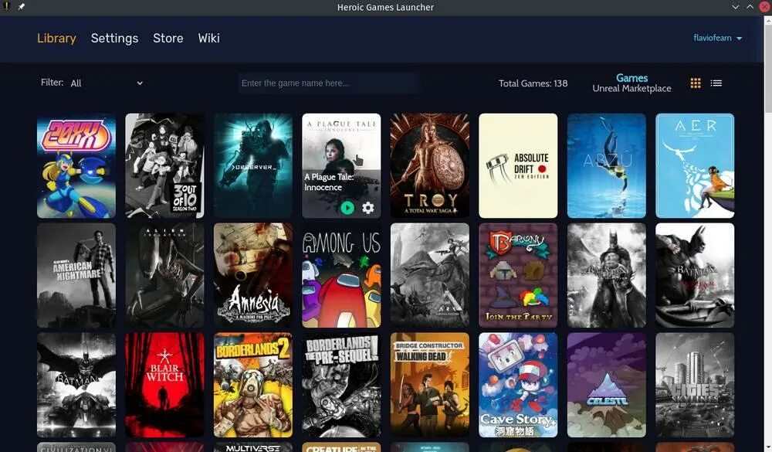The width and height of the screenshot is (772, 452).
Task: Open the Absolute Drift game cover
Action: click(517, 165)
